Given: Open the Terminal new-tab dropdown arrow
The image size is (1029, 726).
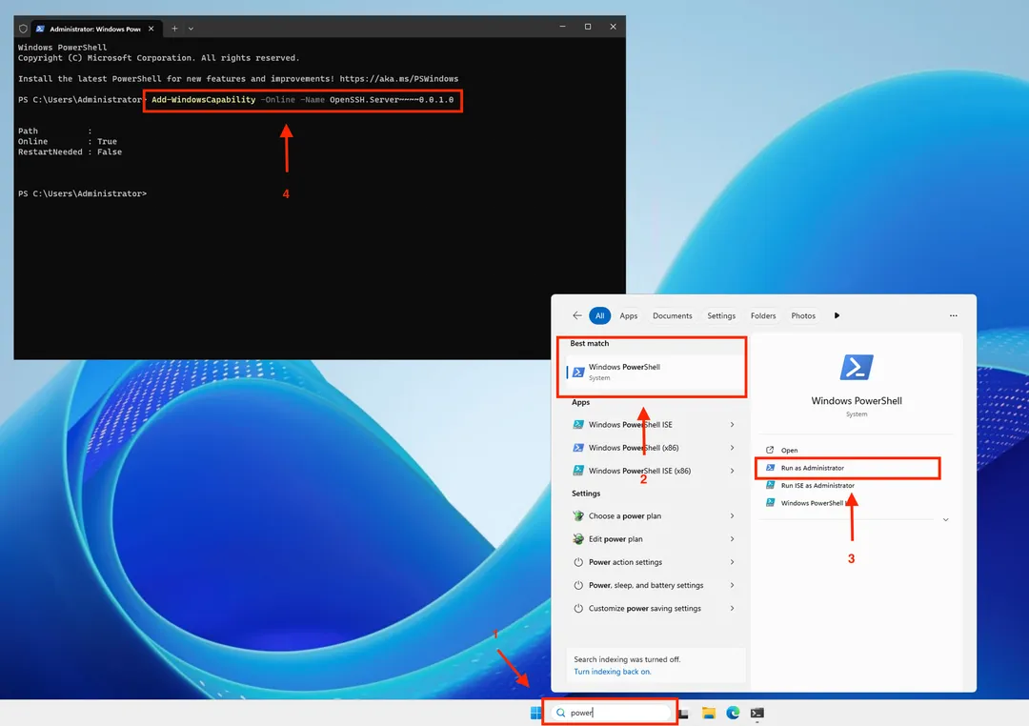Looking at the screenshot, I should 191,29.
